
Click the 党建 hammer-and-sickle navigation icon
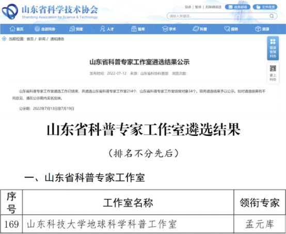click(72, 29)
